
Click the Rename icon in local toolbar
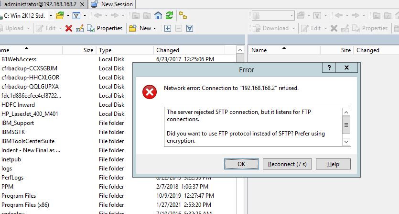point(79,28)
